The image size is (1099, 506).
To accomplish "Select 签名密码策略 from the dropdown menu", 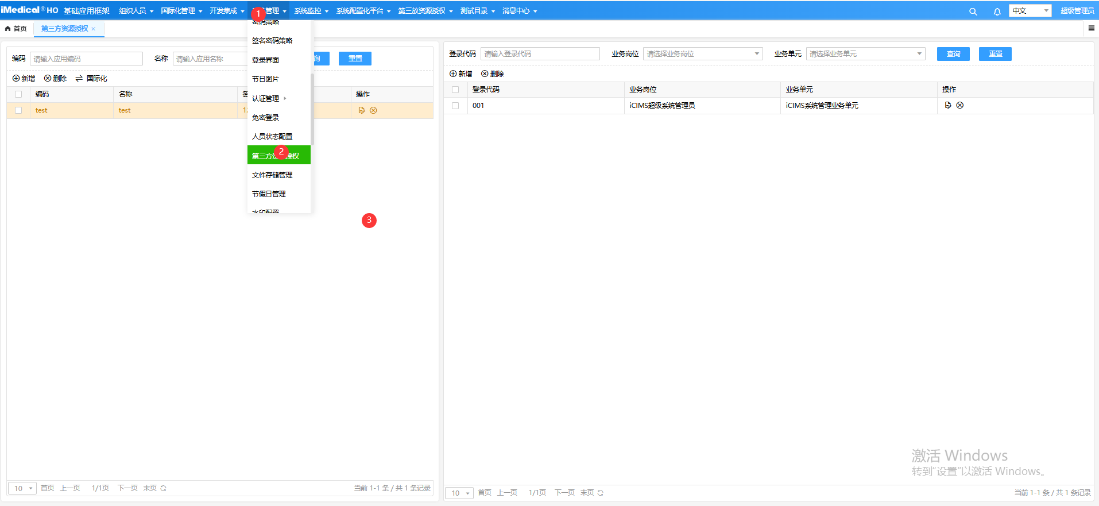I will [272, 41].
